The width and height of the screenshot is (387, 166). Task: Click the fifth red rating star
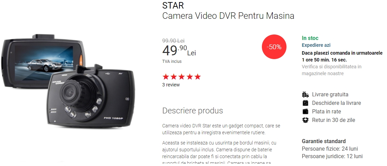(198, 77)
